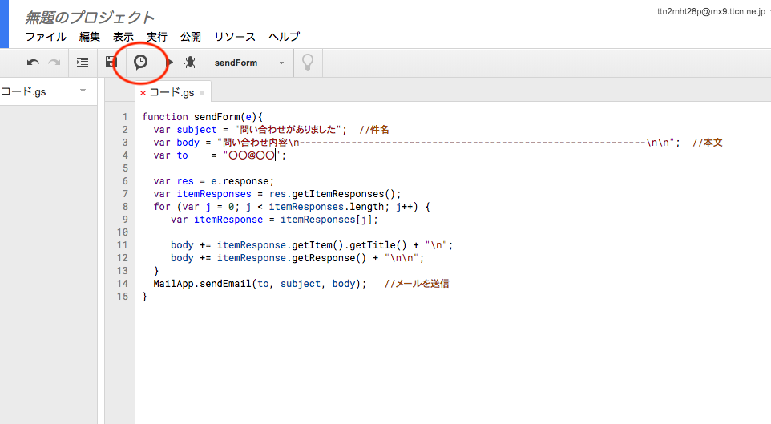Click the MailApp.sendEmail call
Screen dimensions: 771x424
click(260, 283)
